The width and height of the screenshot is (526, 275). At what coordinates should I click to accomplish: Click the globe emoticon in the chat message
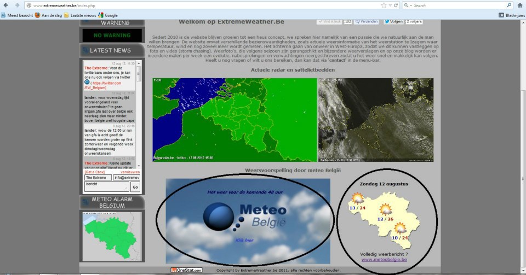pos(87,82)
